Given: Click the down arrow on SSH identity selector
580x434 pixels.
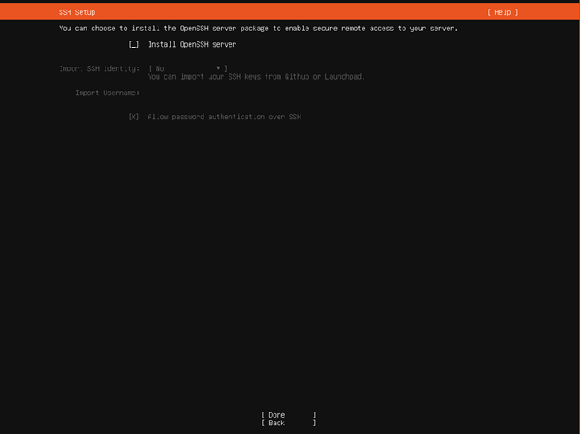Looking at the screenshot, I should point(218,68).
